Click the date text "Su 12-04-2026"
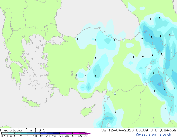This screenshot has width=177, height=137. pos(118,130)
